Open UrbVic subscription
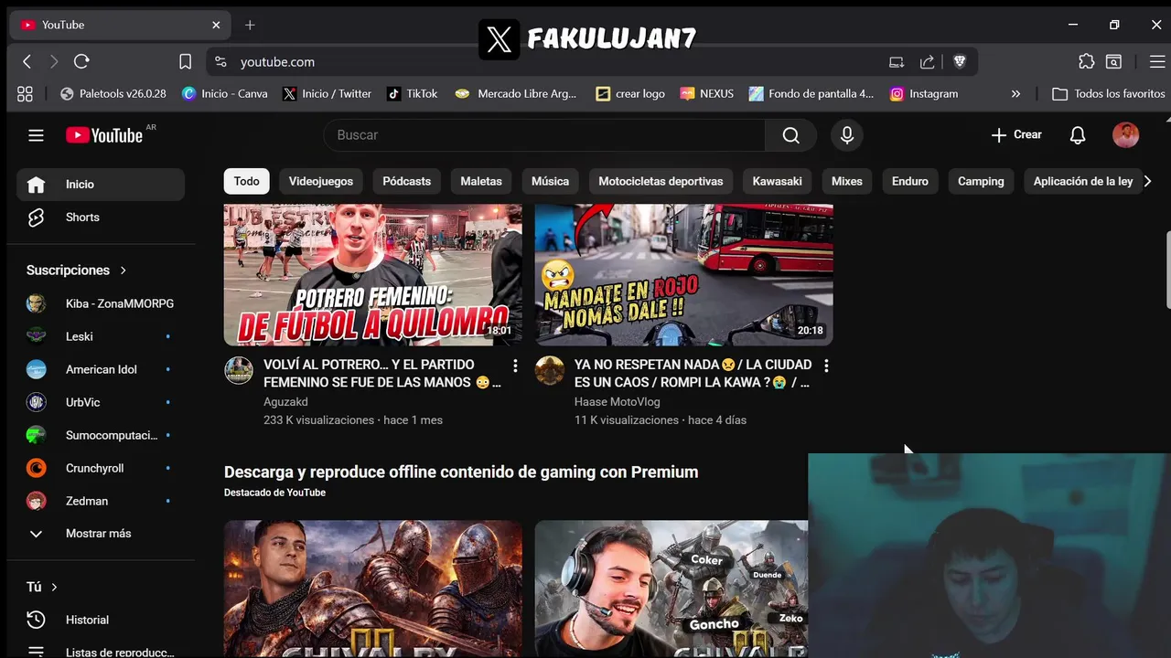Screen dimensions: 1171x658 101,402
